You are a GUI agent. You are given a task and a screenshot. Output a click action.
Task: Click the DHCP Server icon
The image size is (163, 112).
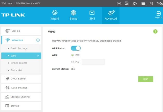click(x=7, y=79)
